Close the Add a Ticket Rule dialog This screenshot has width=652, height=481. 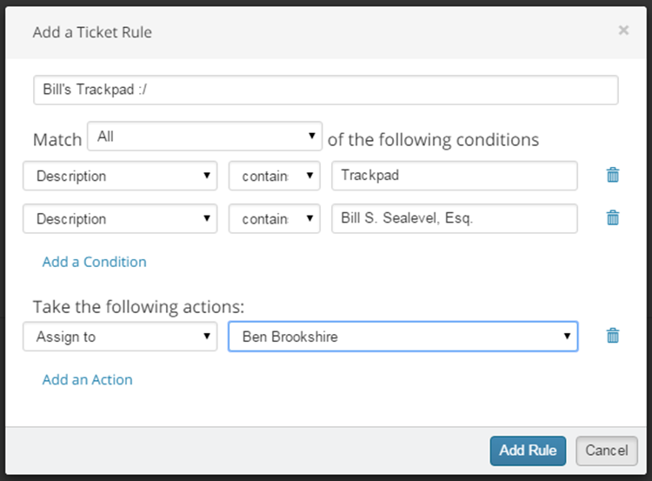[x=623, y=30]
